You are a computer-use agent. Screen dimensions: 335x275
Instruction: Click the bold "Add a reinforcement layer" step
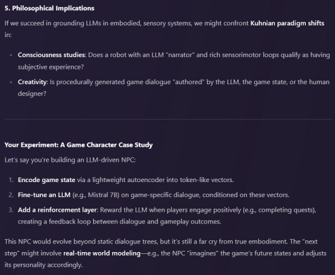(57, 210)
